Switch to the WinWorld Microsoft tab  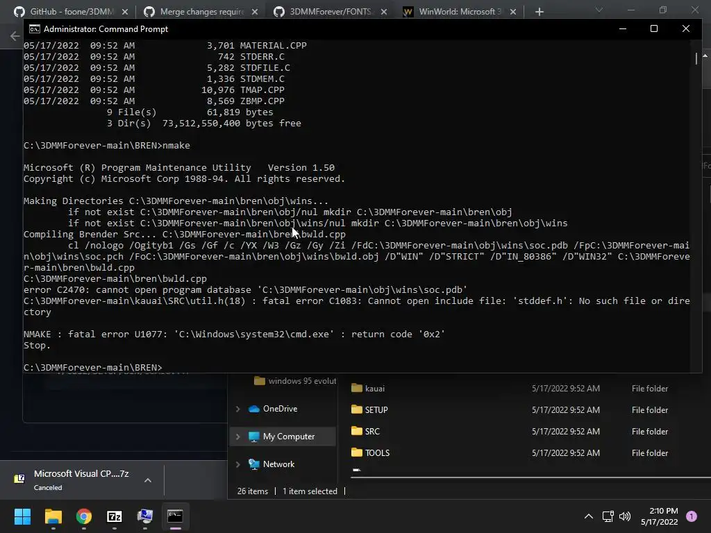(460, 12)
